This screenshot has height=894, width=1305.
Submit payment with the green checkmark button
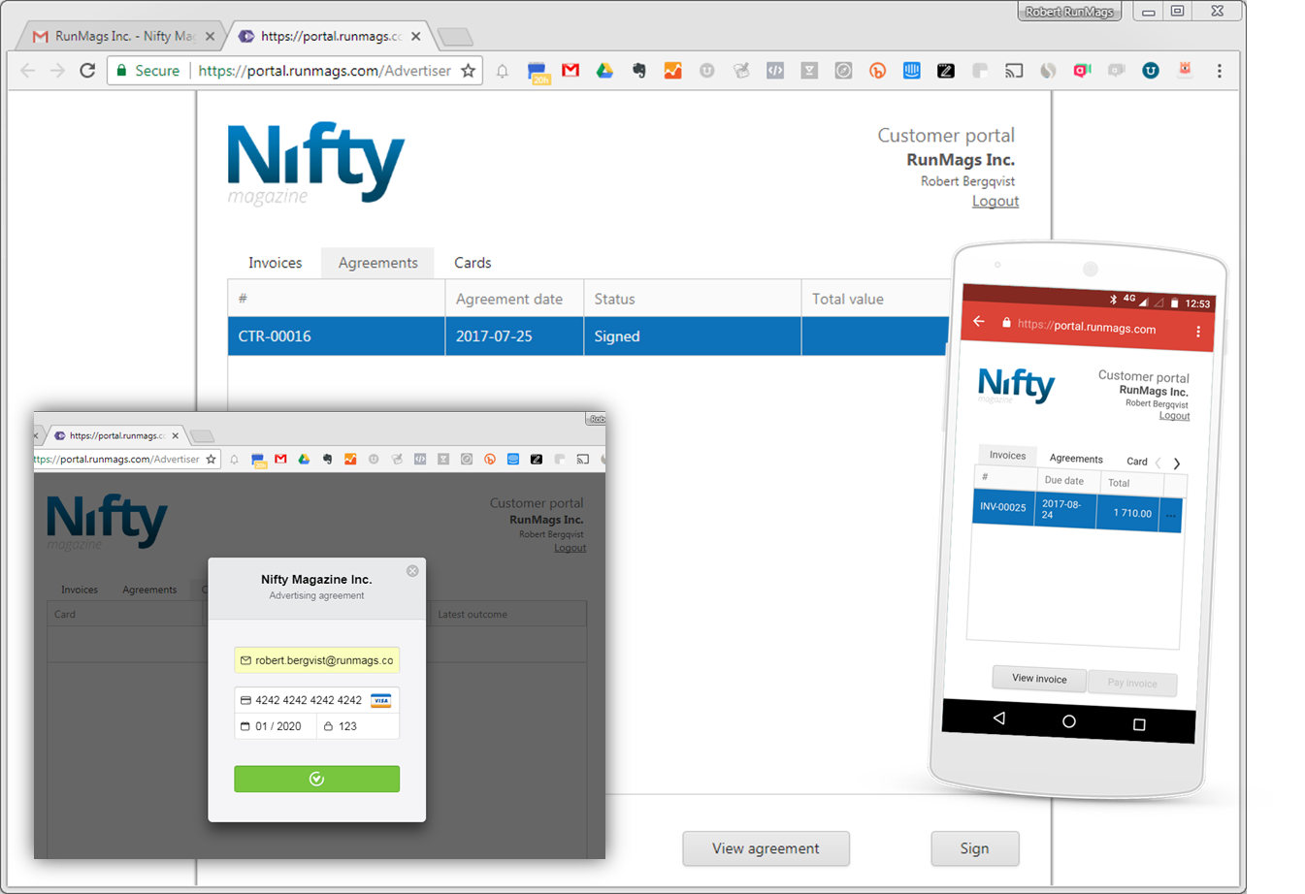pos(316,779)
